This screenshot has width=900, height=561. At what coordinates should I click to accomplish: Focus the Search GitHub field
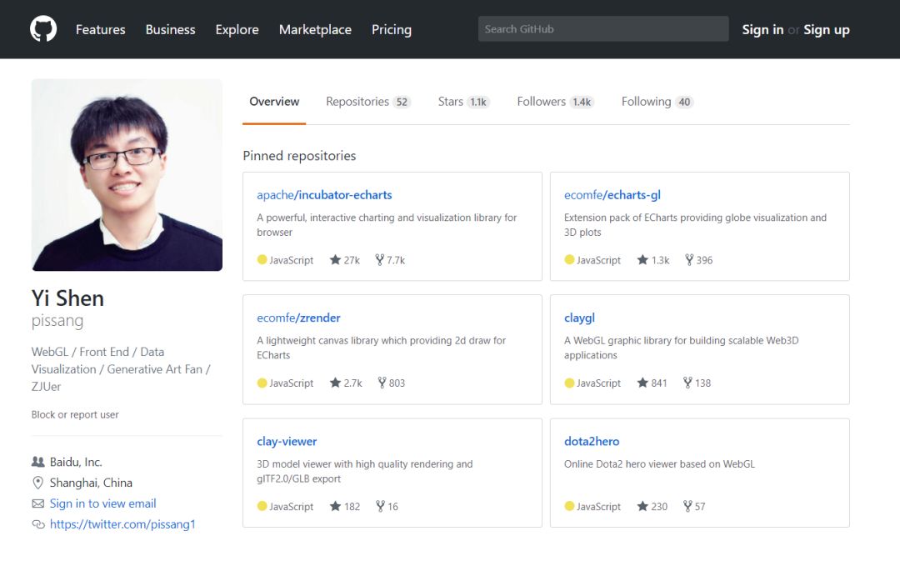point(603,28)
